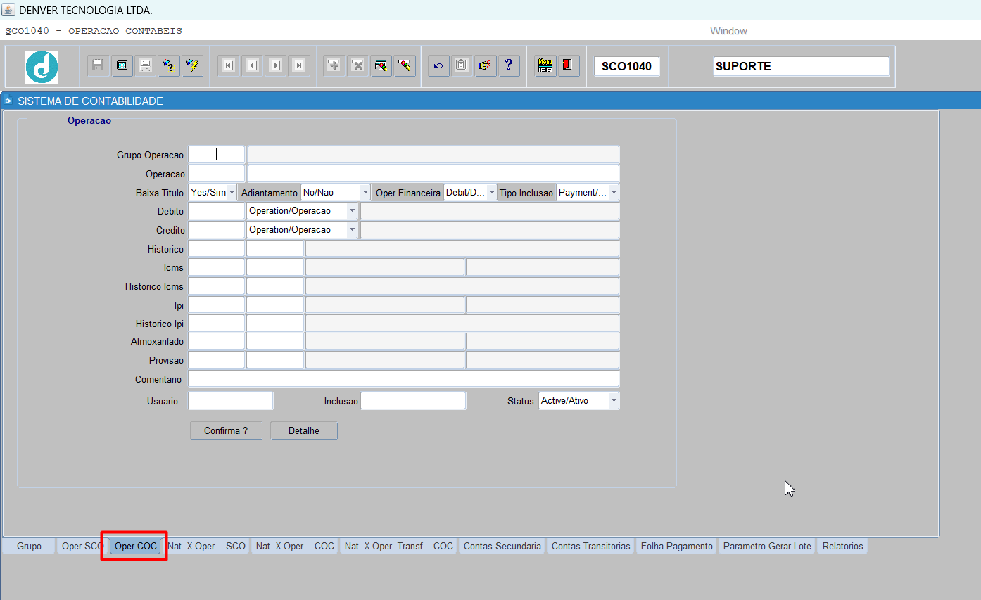Select the Oper COC tab
Image resolution: width=981 pixels, height=600 pixels.
136,546
